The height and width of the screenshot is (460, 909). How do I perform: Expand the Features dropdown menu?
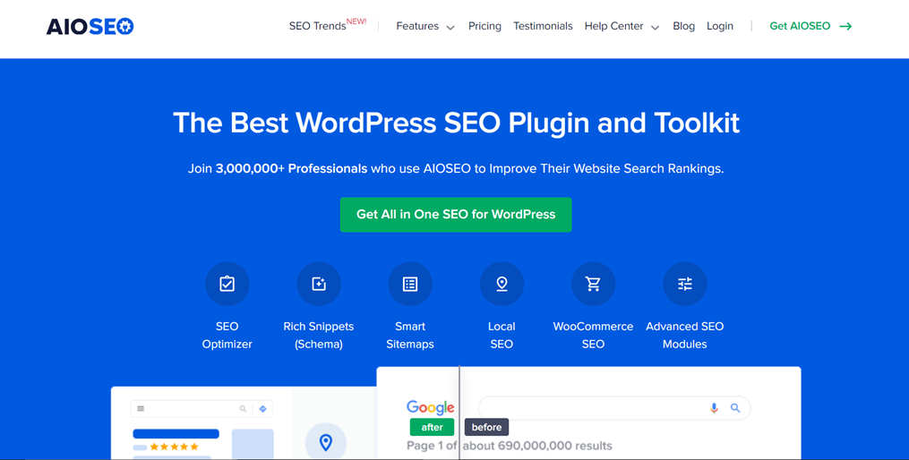click(424, 27)
